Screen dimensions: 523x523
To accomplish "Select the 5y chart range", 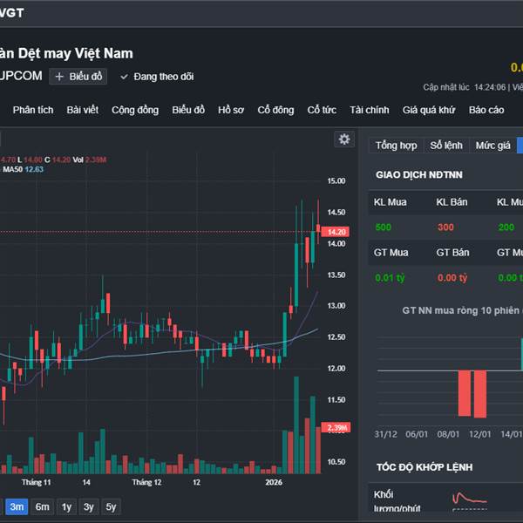I will click(x=111, y=507).
